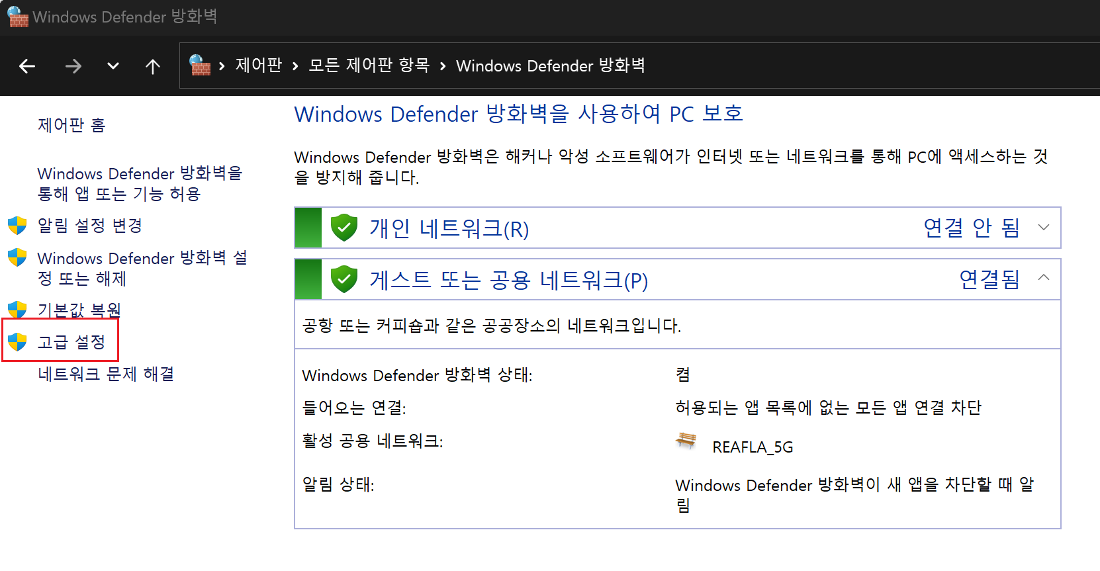Click shield icon beside 기본값 복원
Viewport: 1100px width, 571px height.
pyautogui.click(x=17, y=309)
